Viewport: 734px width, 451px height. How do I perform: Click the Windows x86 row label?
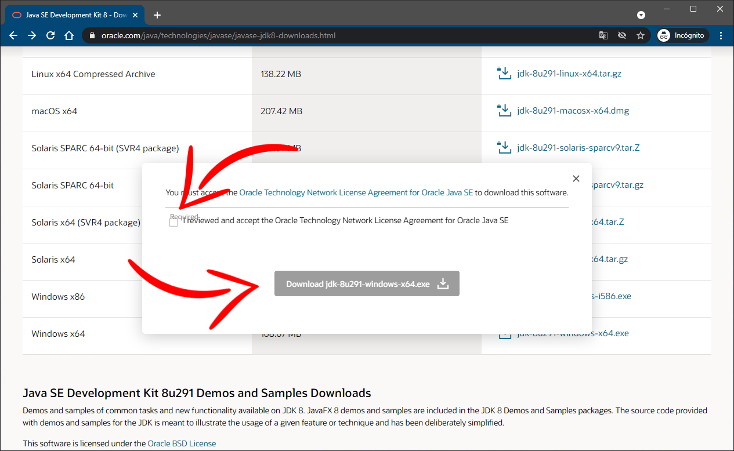coord(58,296)
